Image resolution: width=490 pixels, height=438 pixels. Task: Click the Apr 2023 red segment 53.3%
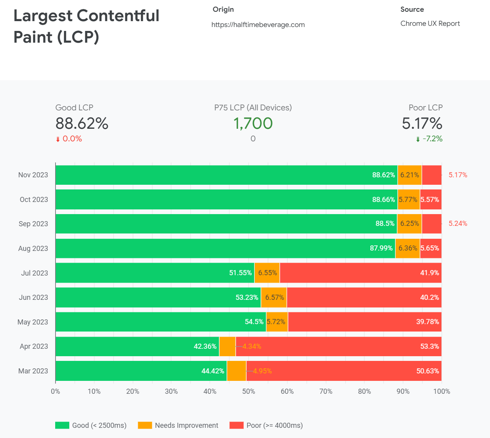click(339, 346)
